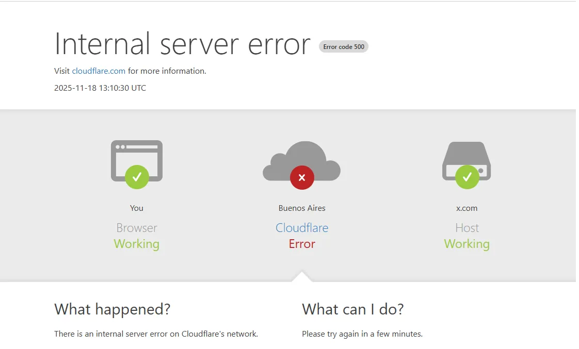The image size is (579, 349).
Task: Expand the What can I do section
Action: [x=353, y=309]
